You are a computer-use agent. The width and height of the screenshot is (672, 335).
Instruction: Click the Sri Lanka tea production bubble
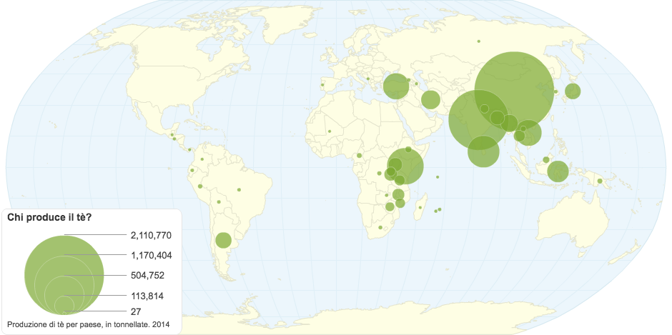(483, 151)
